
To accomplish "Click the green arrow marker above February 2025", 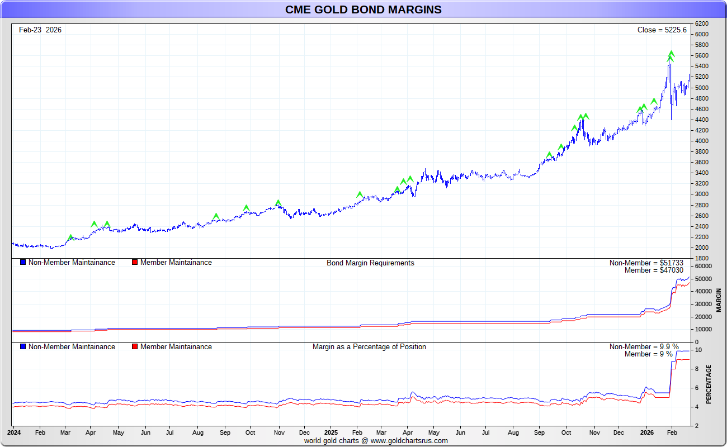I will click(x=360, y=194).
